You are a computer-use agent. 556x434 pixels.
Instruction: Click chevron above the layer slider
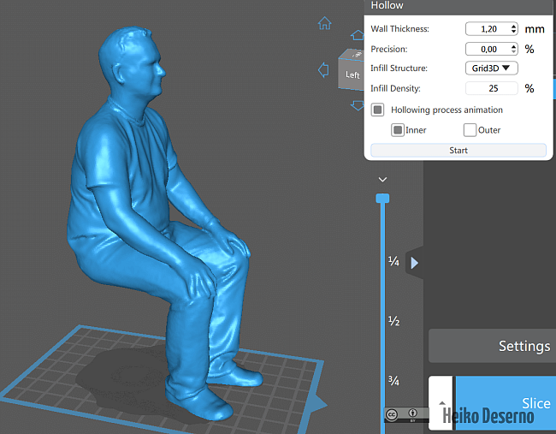pyautogui.click(x=382, y=180)
